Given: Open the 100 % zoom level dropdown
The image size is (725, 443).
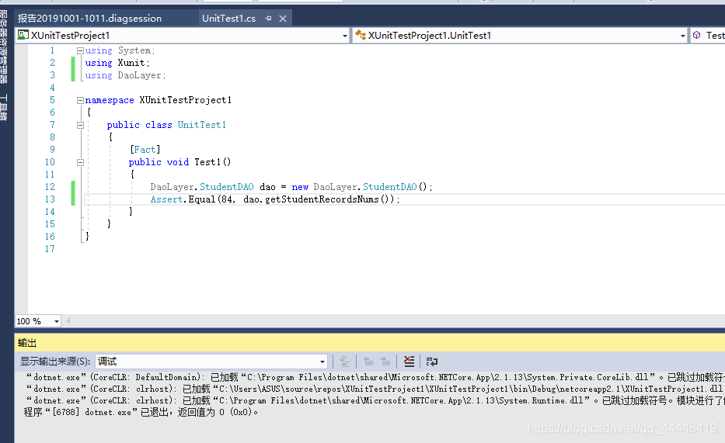Looking at the screenshot, I should [57, 321].
